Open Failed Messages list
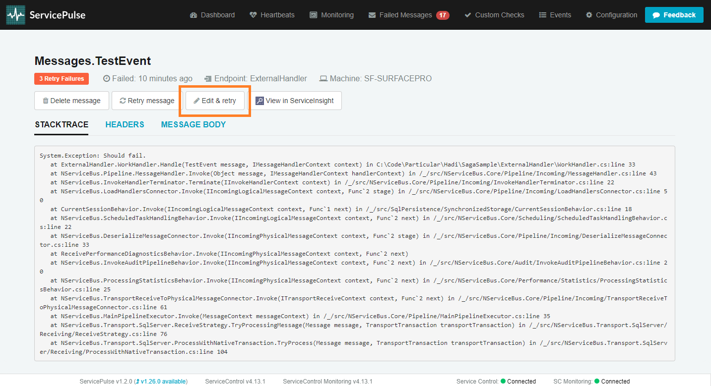The image size is (711, 386). [x=400, y=15]
